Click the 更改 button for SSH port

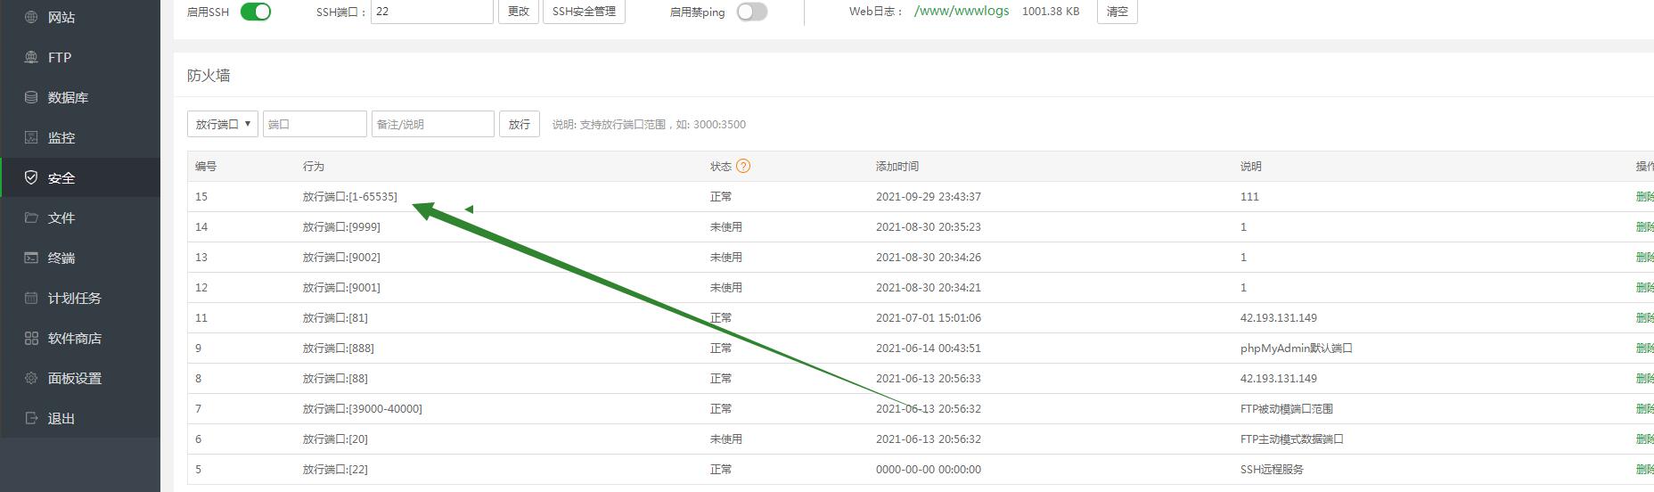tap(518, 12)
